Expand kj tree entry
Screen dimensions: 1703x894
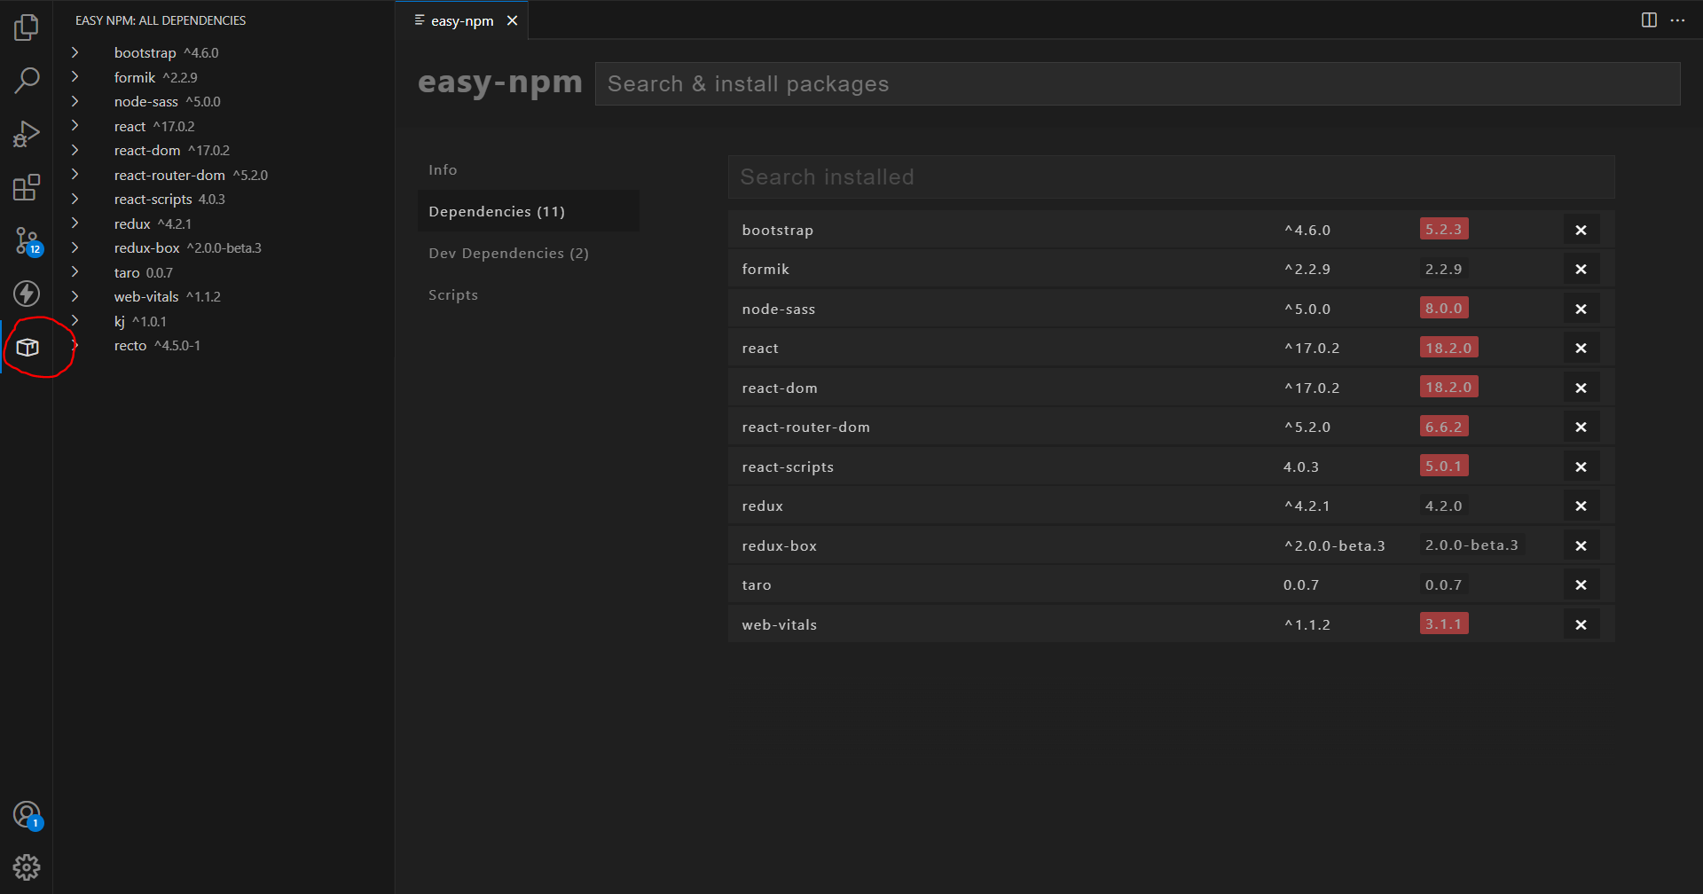(75, 321)
